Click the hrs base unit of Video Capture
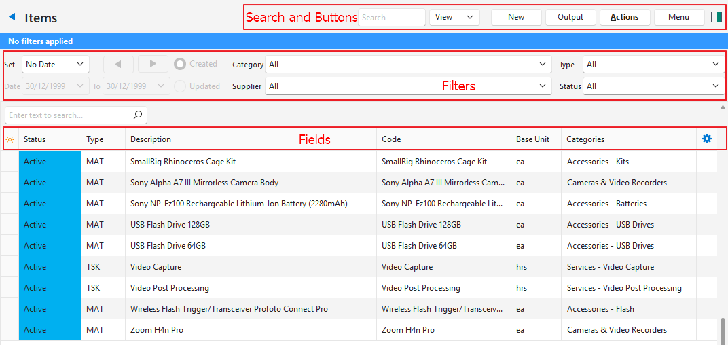 tap(536, 266)
